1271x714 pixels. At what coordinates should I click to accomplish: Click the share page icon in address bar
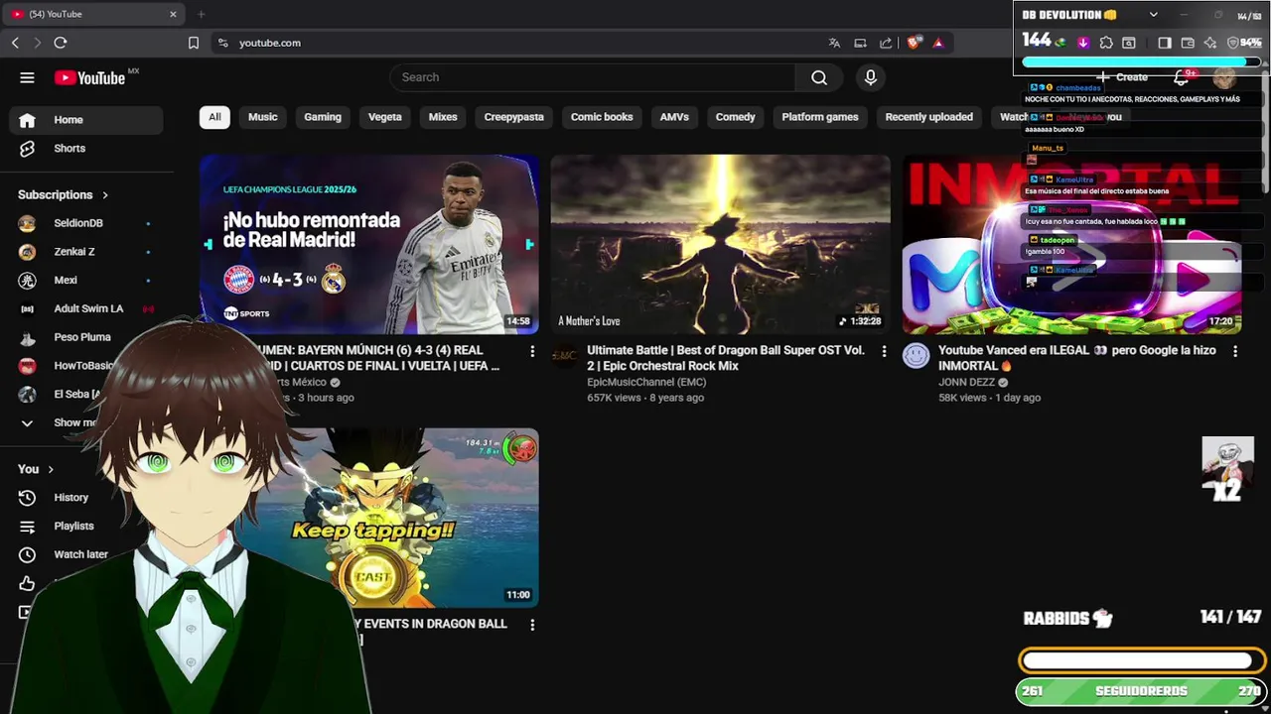point(886,43)
